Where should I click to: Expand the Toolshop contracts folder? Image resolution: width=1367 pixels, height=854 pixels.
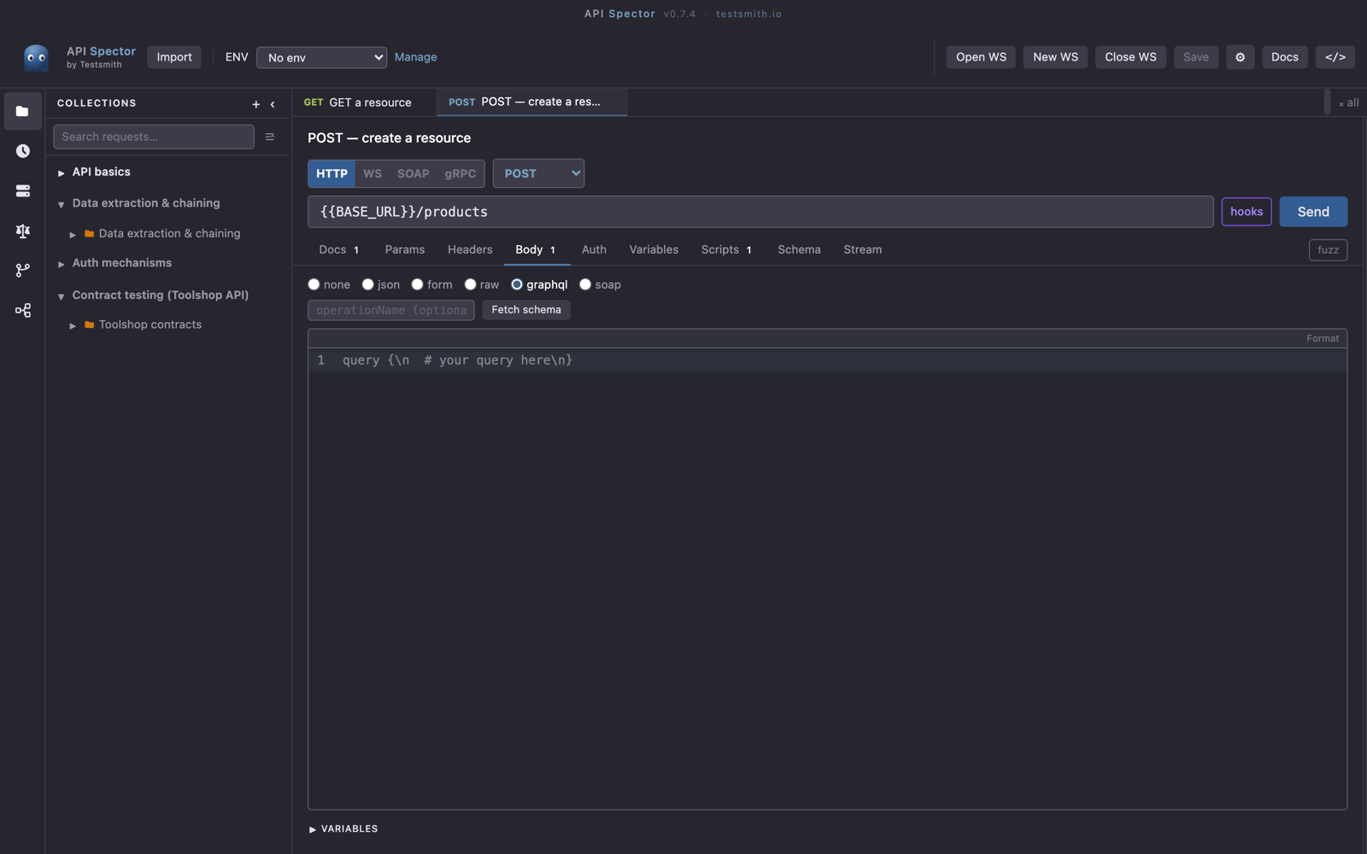point(73,325)
